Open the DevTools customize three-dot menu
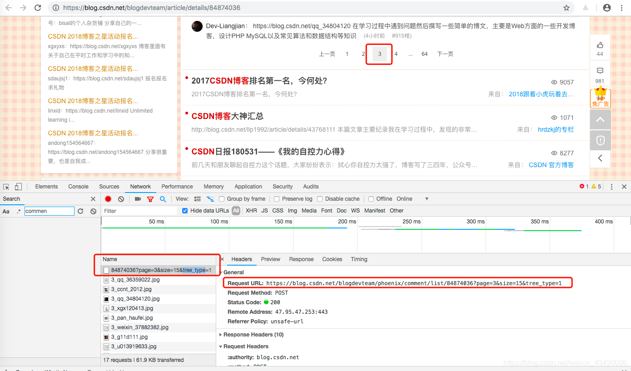Image resolution: width=631 pixels, height=371 pixels. click(x=611, y=187)
